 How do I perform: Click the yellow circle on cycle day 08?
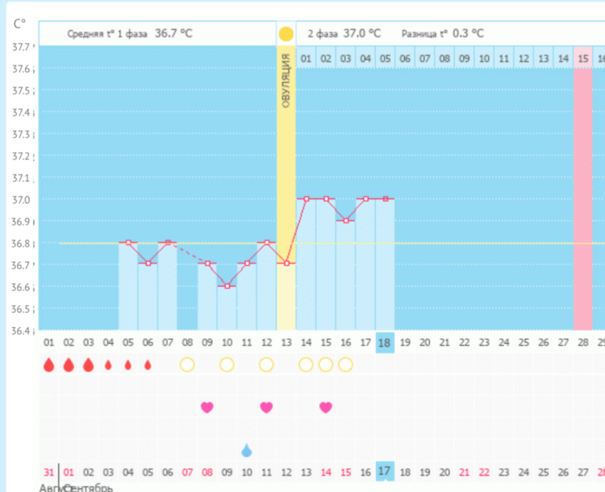[x=187, y=365]
